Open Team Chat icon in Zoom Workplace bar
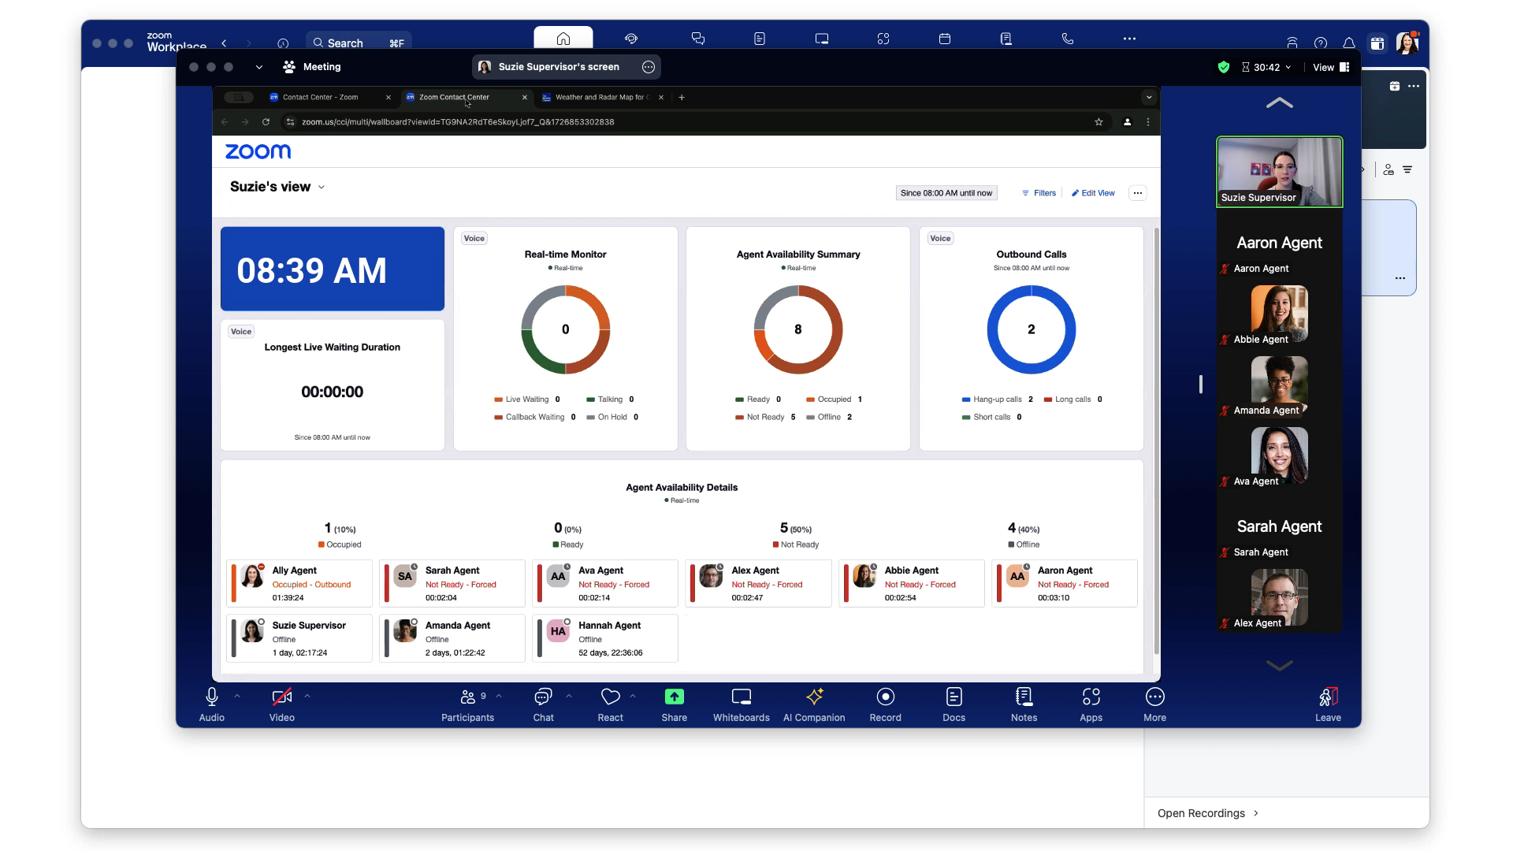The image size is (1513, 851). pyautogui.click(x=698, y=38)
